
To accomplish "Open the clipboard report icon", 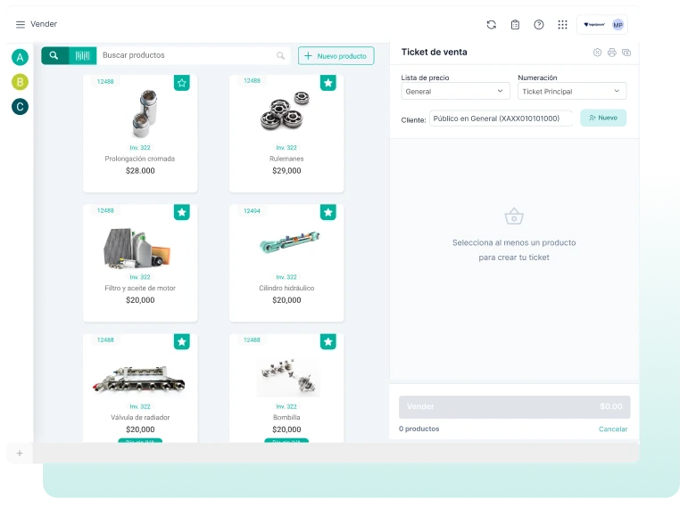I will point(515,25).
